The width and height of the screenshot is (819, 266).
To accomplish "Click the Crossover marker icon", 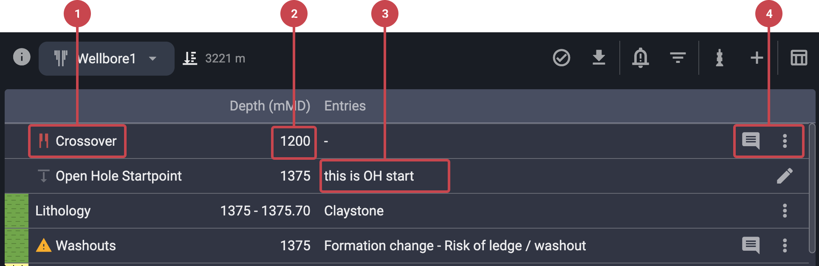I will pyautogui.click(x=44, y=141).
